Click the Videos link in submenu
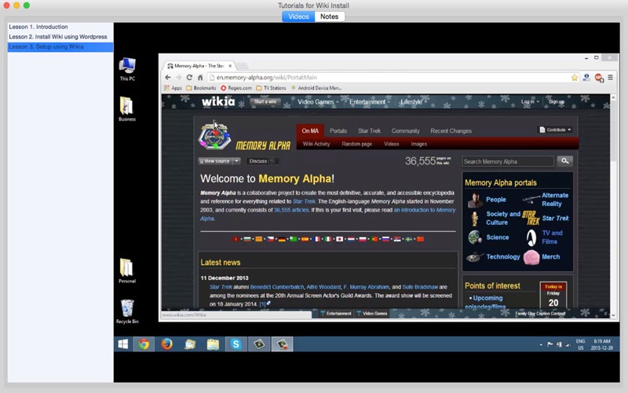 [391, 144]
